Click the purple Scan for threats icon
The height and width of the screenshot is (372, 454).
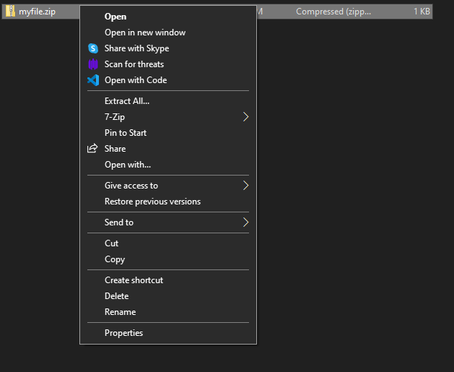click(x=93, y=64)
